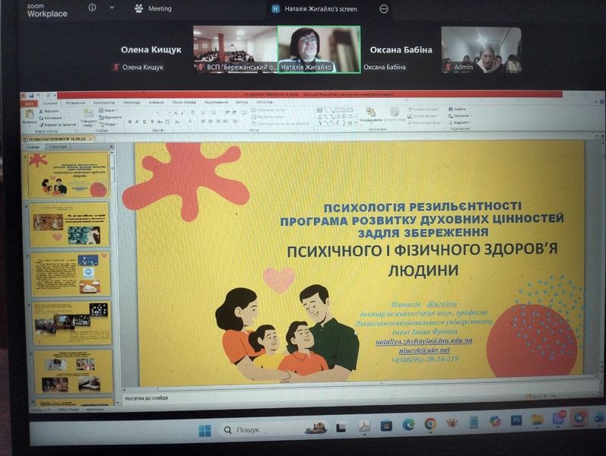Screen dimensions: 606x456
Task: Select slide 1 thumbnail in the pane
Action: (x=68, y=175)
